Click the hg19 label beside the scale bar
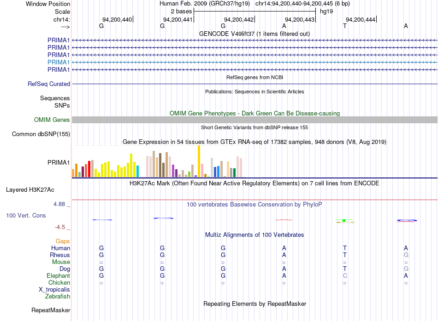438x321 pixels. [x=326, y=11]
